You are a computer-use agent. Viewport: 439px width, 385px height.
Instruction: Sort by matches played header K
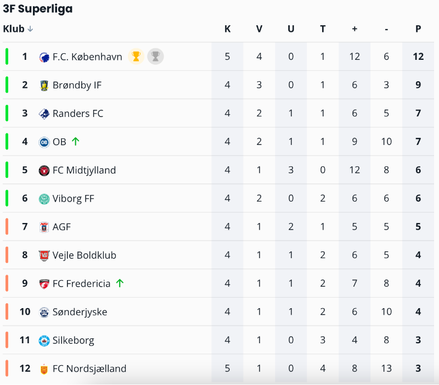(x=227, y=29)
